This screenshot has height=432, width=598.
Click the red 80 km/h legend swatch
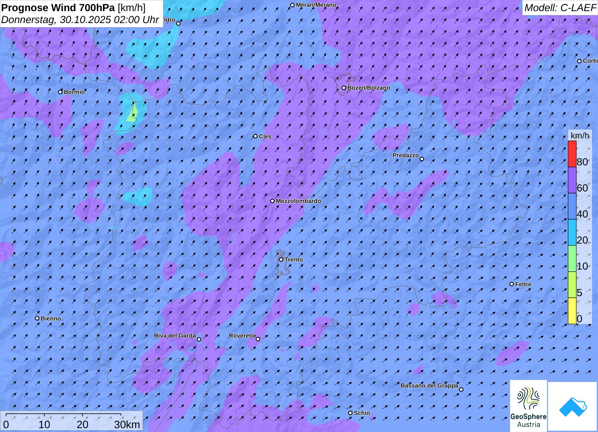pyautogui.click(x=572, y=154)
